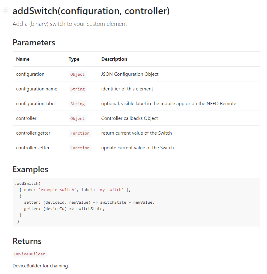267x274 pixels.
Task: Click the configuration.label parameter name
Action: click(x=36, y=104)
